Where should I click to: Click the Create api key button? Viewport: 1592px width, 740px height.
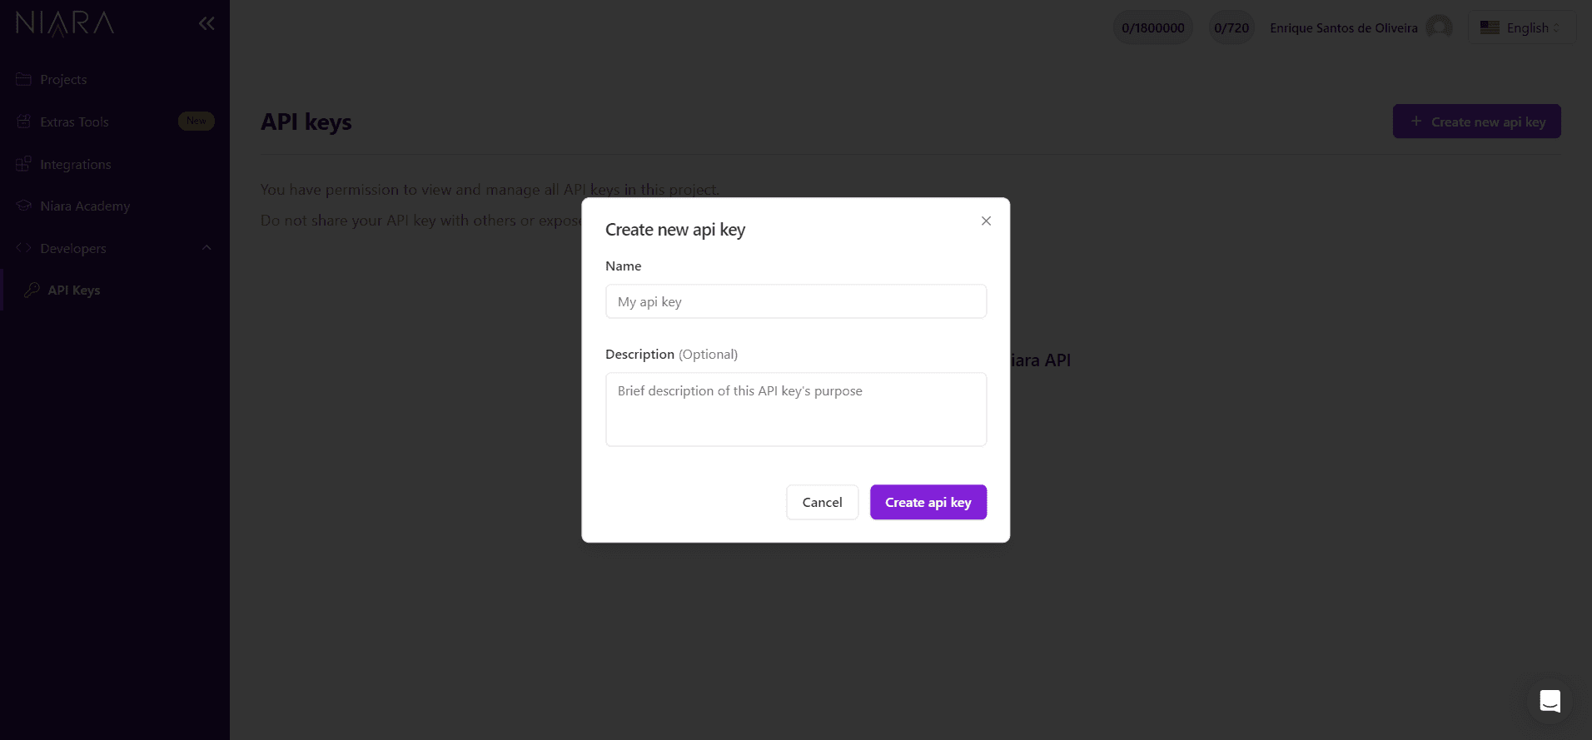pyautogui.click(x=928, y=502)
